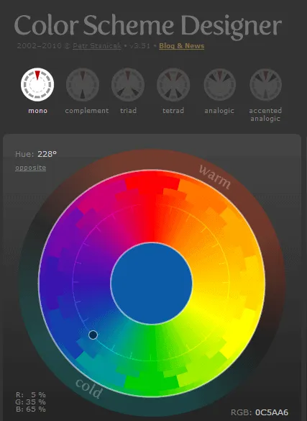
Task: Select the mono scheme icon
Action: tap(37, 84)
